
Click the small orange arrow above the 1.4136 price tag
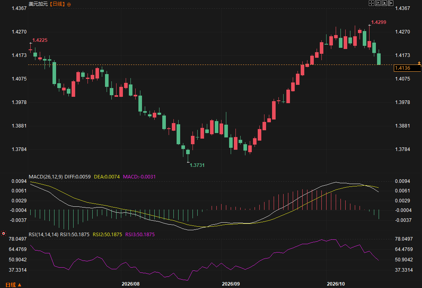point(419,63)
